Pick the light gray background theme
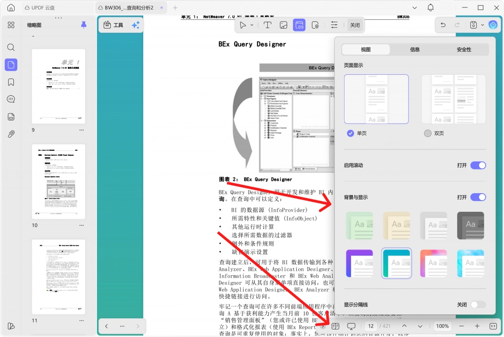 pos(433,225)
